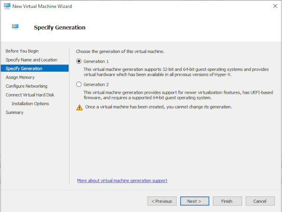Close the wizard window with the X

(x=274, y=6)
